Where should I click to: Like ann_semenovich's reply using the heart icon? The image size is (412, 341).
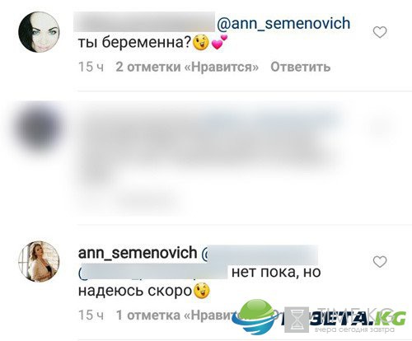click(x=380, y=262)
